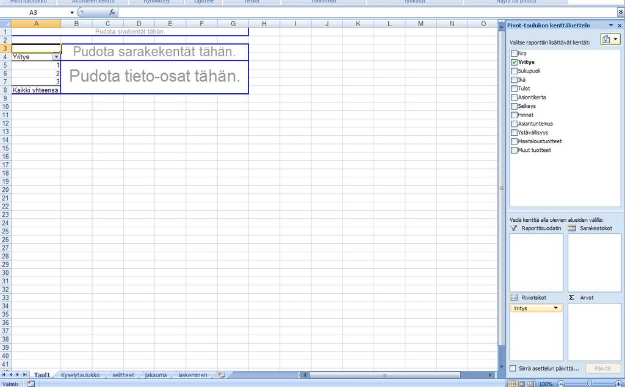Click the greyed Päivitä button

point(602,368)
